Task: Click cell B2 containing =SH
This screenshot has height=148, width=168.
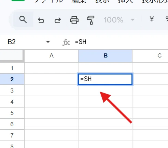Action: (105, 79)
